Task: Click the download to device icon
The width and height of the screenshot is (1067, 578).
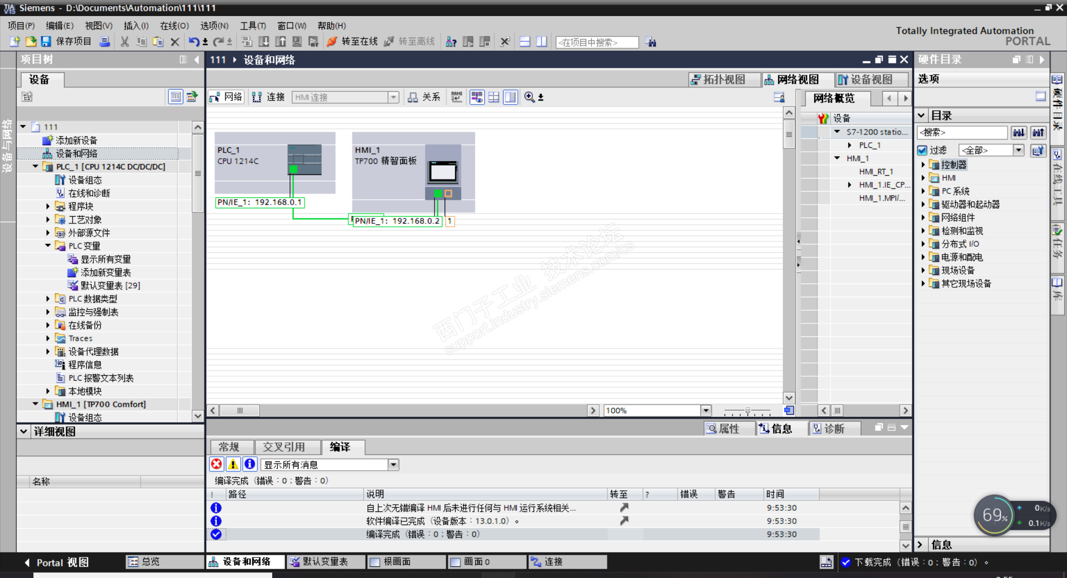Action: pos(264,42)
